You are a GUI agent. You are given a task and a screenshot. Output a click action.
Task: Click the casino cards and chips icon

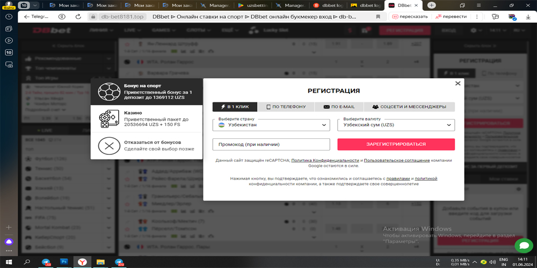[x=109, y=119]
